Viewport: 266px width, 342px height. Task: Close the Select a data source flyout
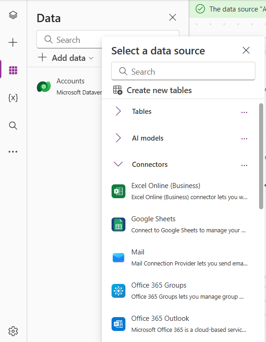(x=246, y=50)
